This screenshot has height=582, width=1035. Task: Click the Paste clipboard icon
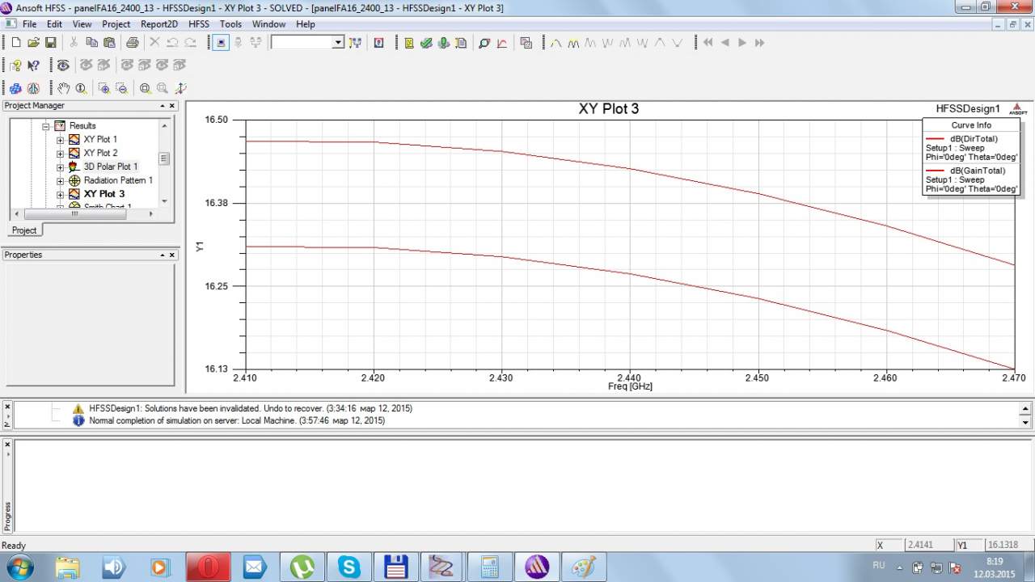tap(109, 43)
